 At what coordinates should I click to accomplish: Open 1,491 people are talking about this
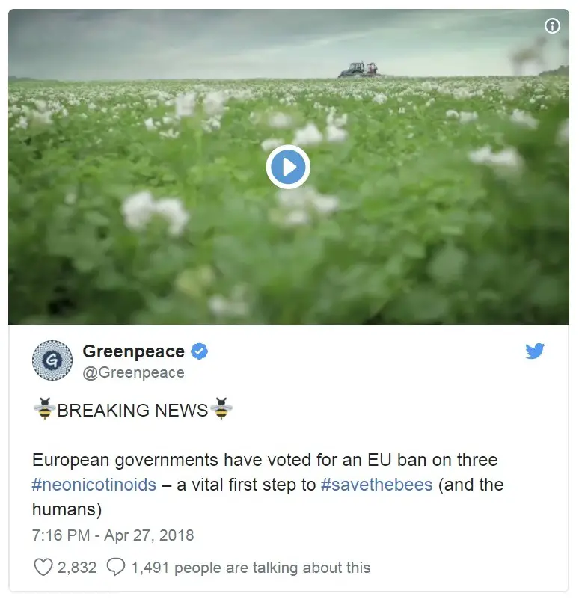click(251, 568)
